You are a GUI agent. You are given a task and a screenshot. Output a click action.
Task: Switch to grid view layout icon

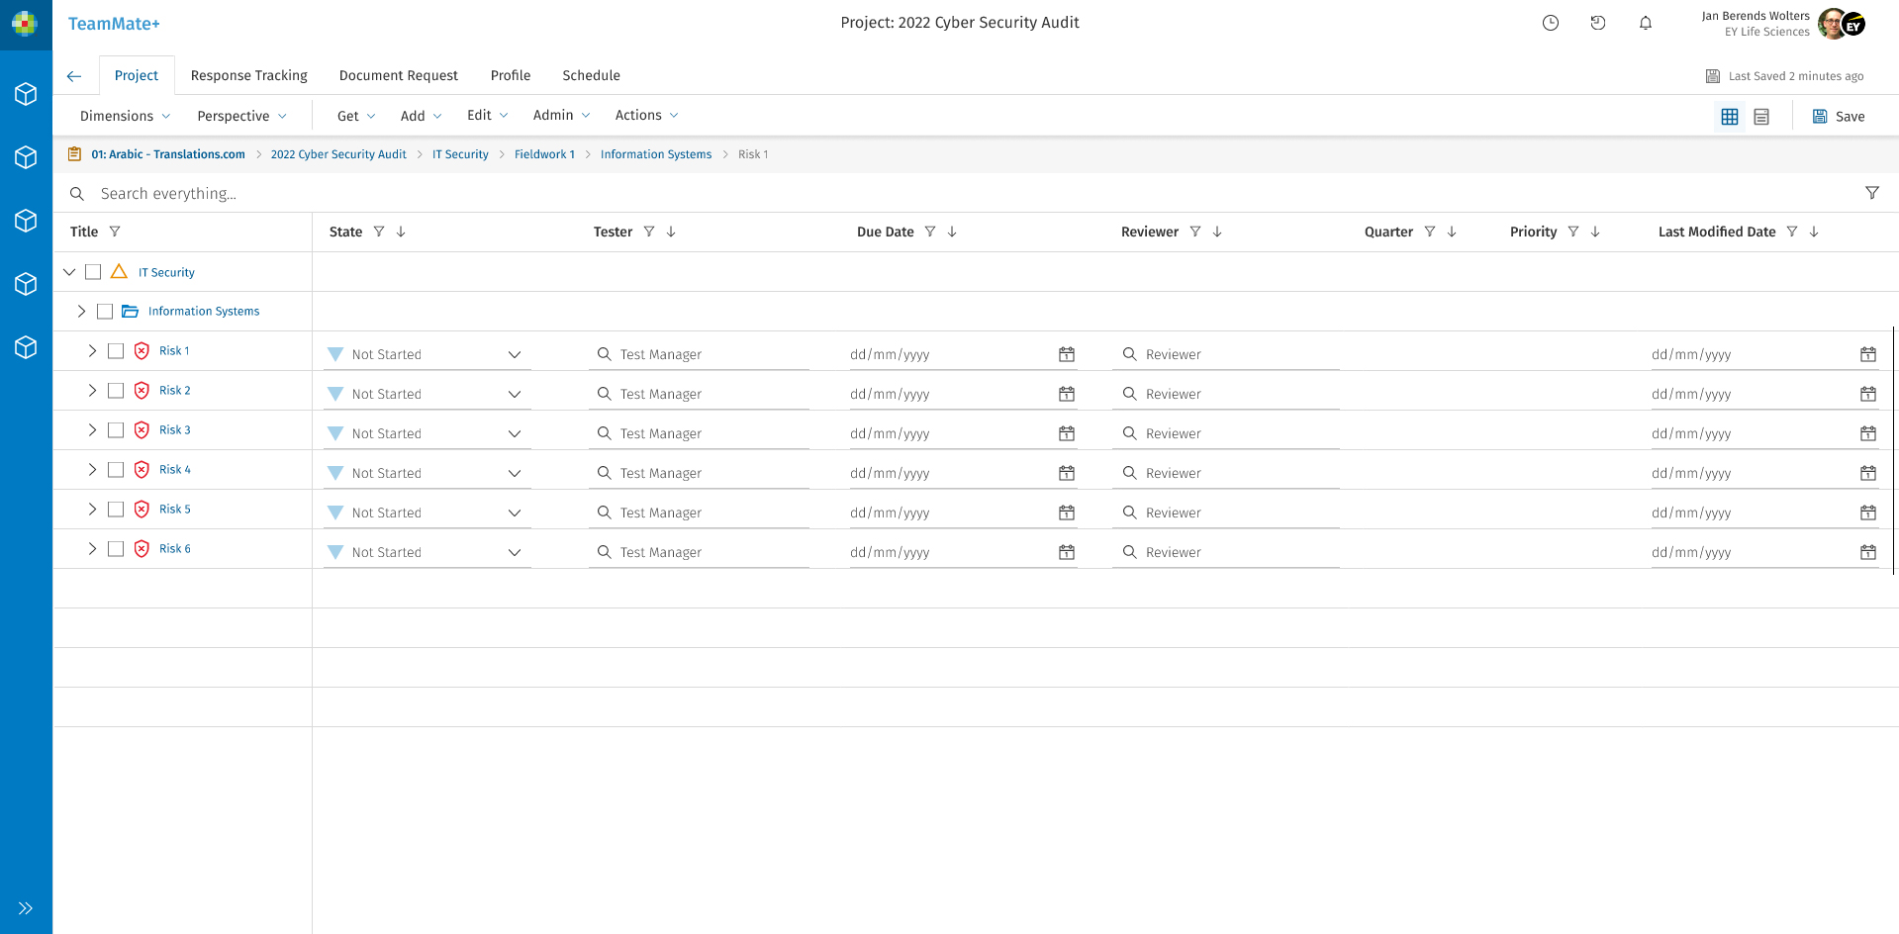1729,117
